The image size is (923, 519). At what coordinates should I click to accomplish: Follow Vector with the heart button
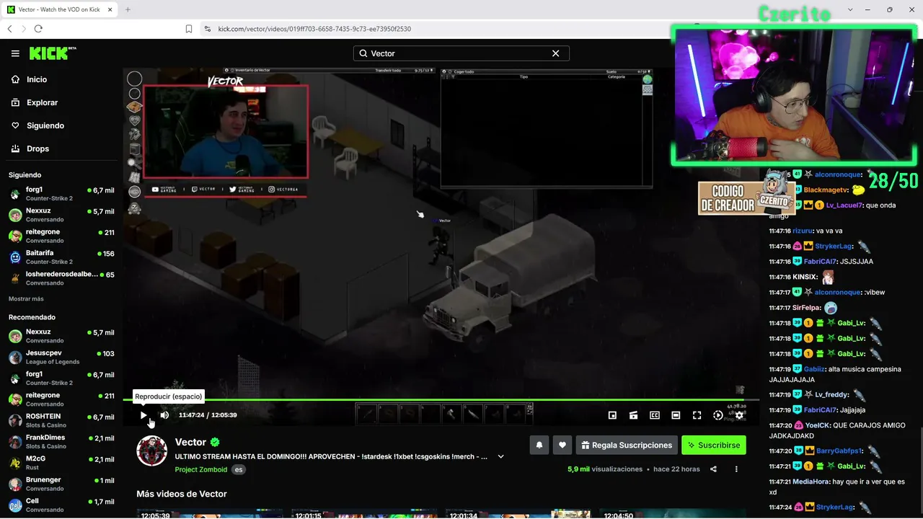(x=562, y=445)
